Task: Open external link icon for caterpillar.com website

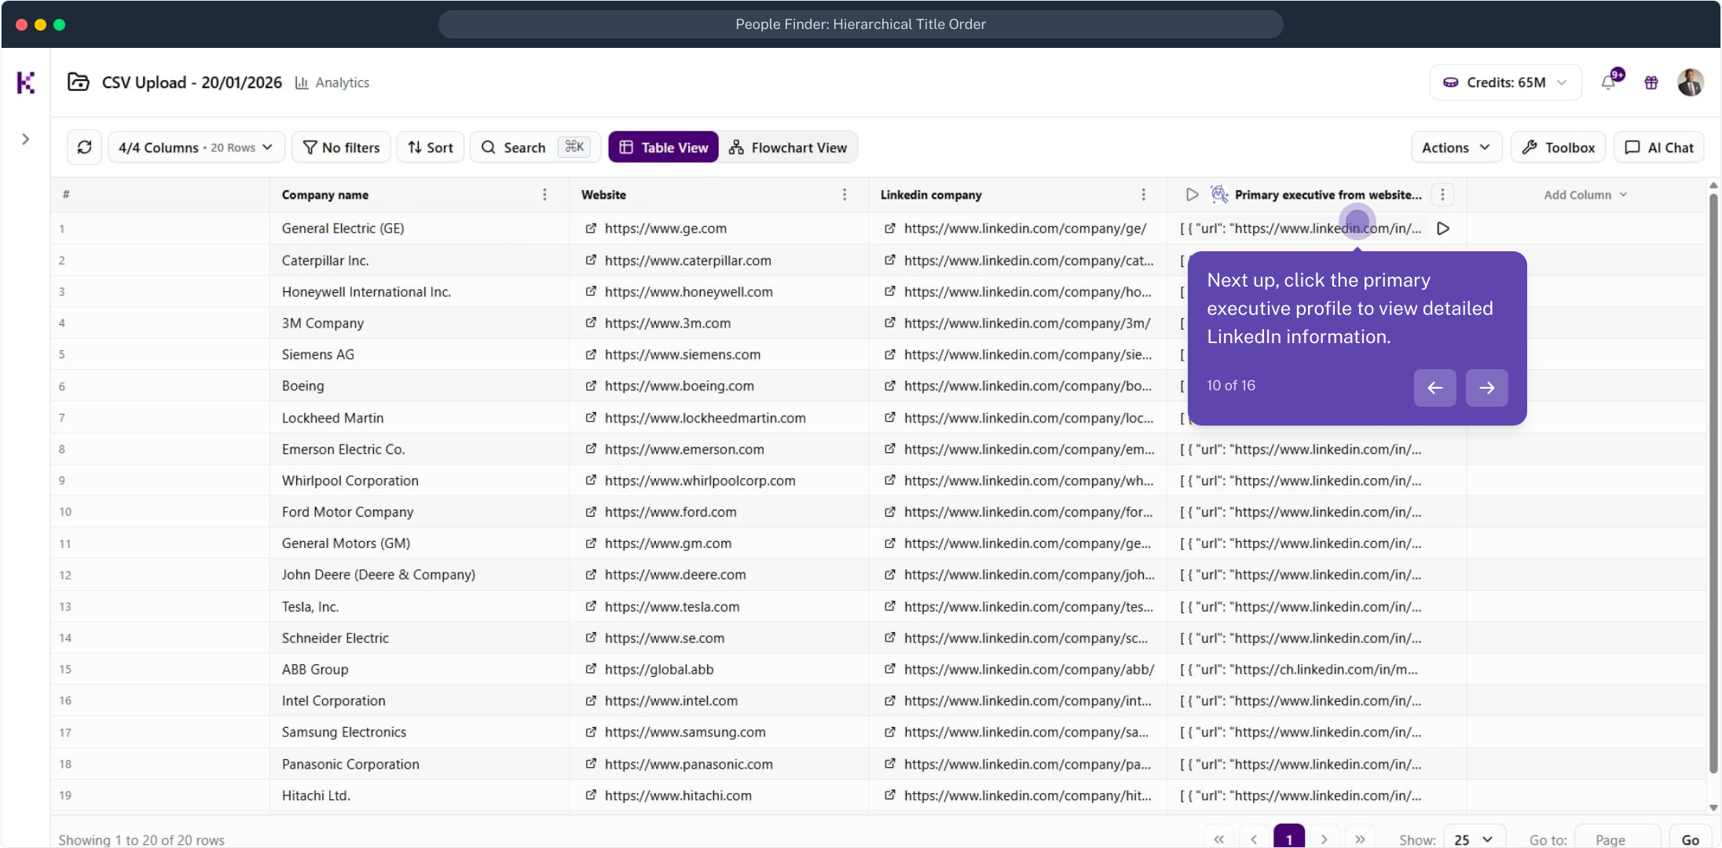Action: [591, 260]
